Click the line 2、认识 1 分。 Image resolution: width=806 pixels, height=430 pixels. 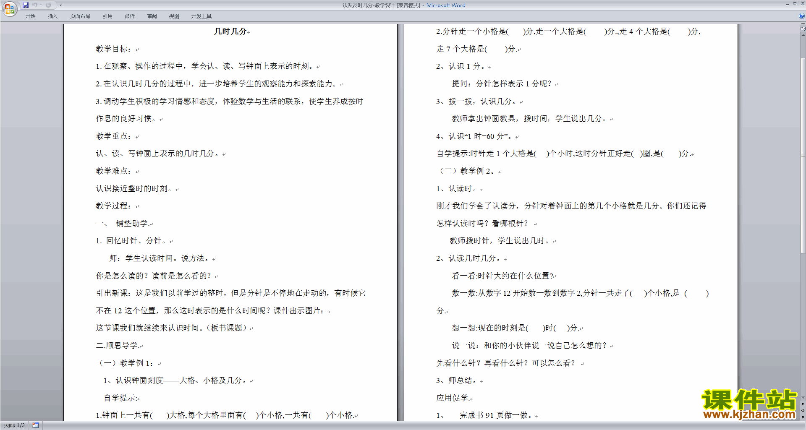[x=461, y=66]
